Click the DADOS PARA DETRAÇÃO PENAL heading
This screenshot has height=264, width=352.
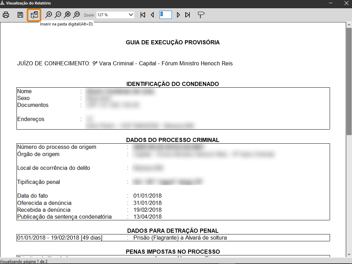coord(173,231)
